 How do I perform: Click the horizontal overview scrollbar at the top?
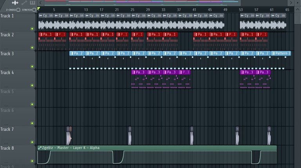[142, 2]
